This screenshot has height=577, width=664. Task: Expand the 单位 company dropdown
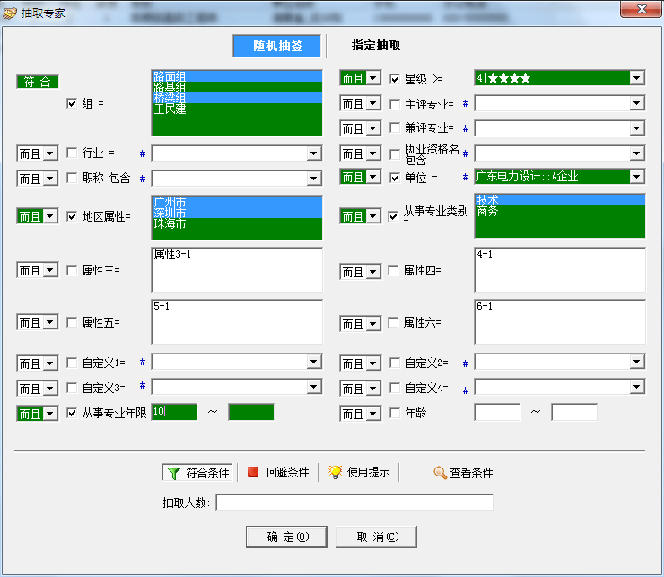pos(636,177)
